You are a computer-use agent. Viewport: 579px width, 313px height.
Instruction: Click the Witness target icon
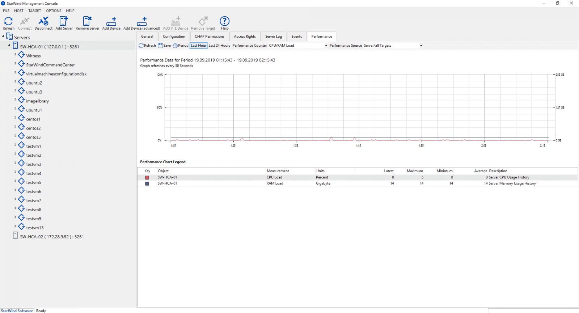coord(21,55)
